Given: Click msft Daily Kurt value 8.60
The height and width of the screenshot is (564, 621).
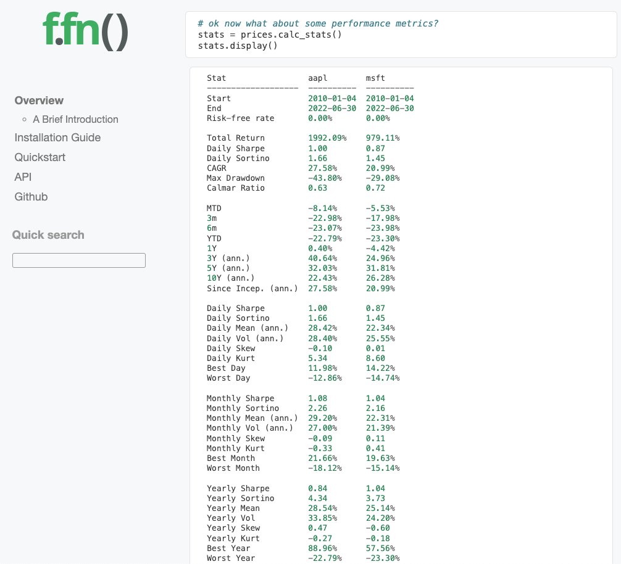Looking at the screenshot, I should click(375, 358).
